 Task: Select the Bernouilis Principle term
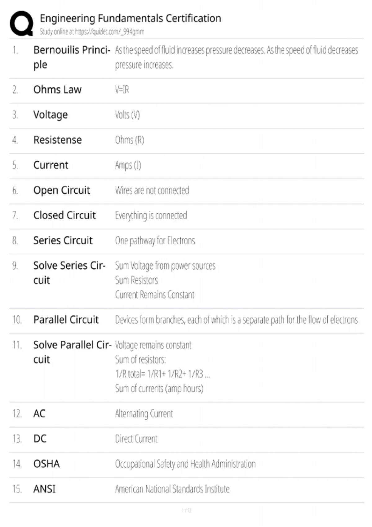pos(72,57)
